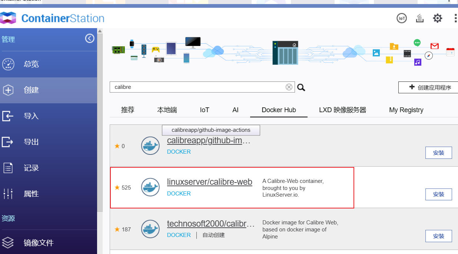Image resolution: width=458 pixels, height=254 pixels.
Task: Click description 'Docker image for Calibre Web'
Action: (300, 230)
